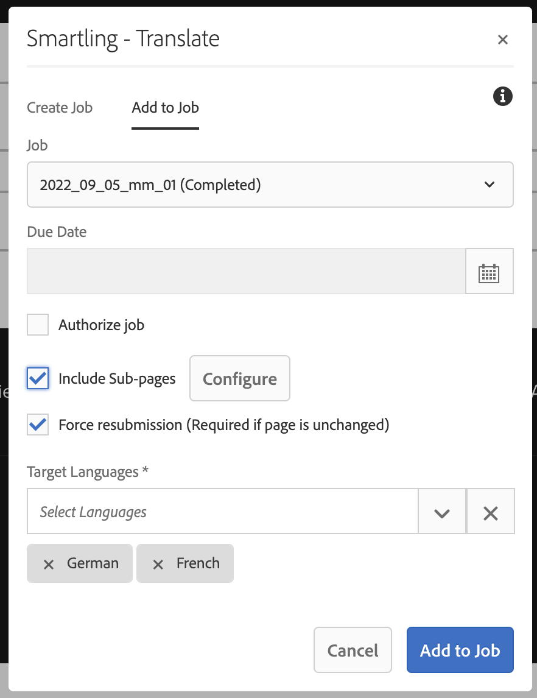This screenshot has width=537, height=698.
Task: Close the Smartling Translate dialog
Action: point(502,40)
